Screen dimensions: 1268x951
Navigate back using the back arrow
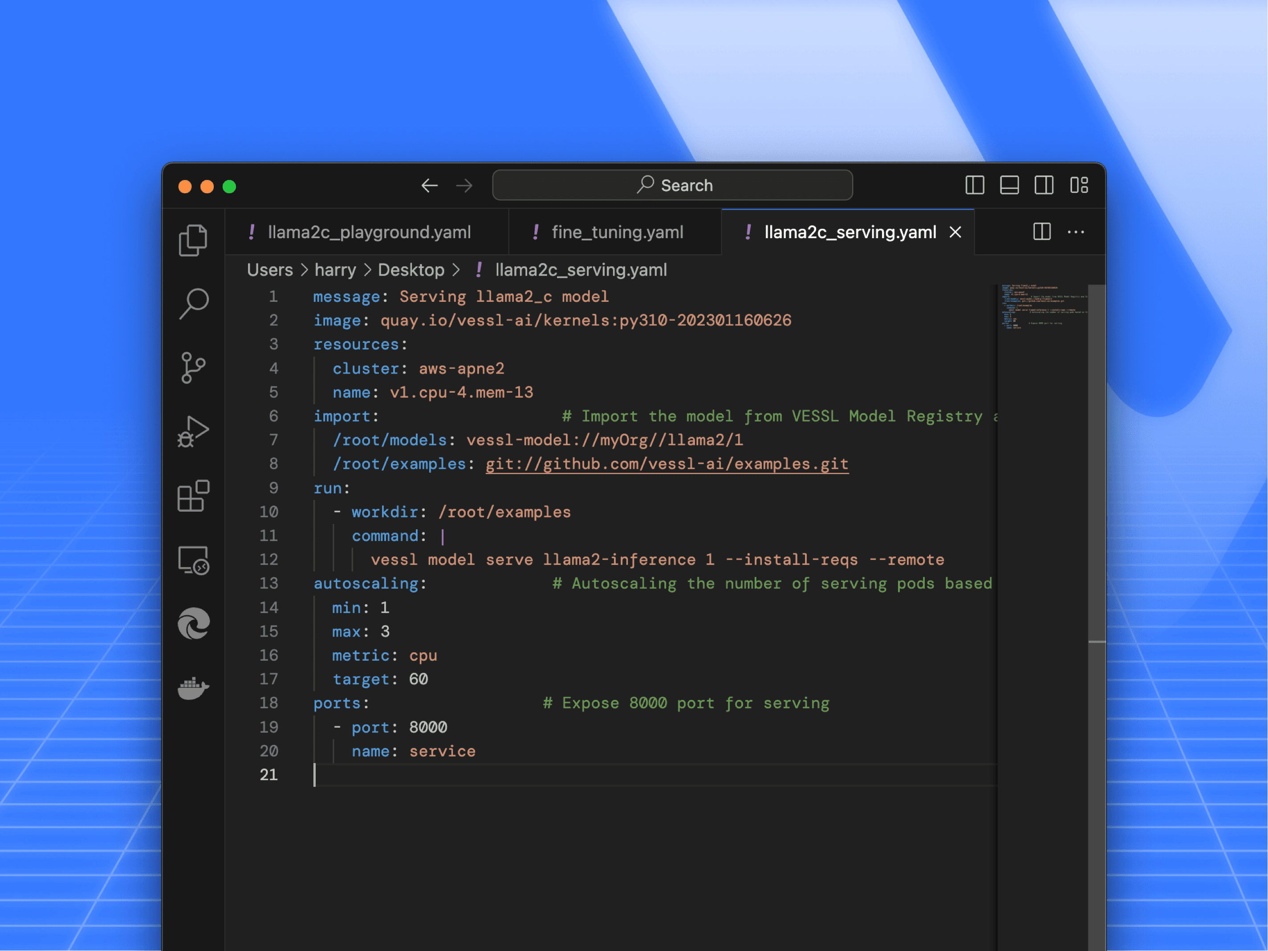pyautogui.click(x=429, y=185)
